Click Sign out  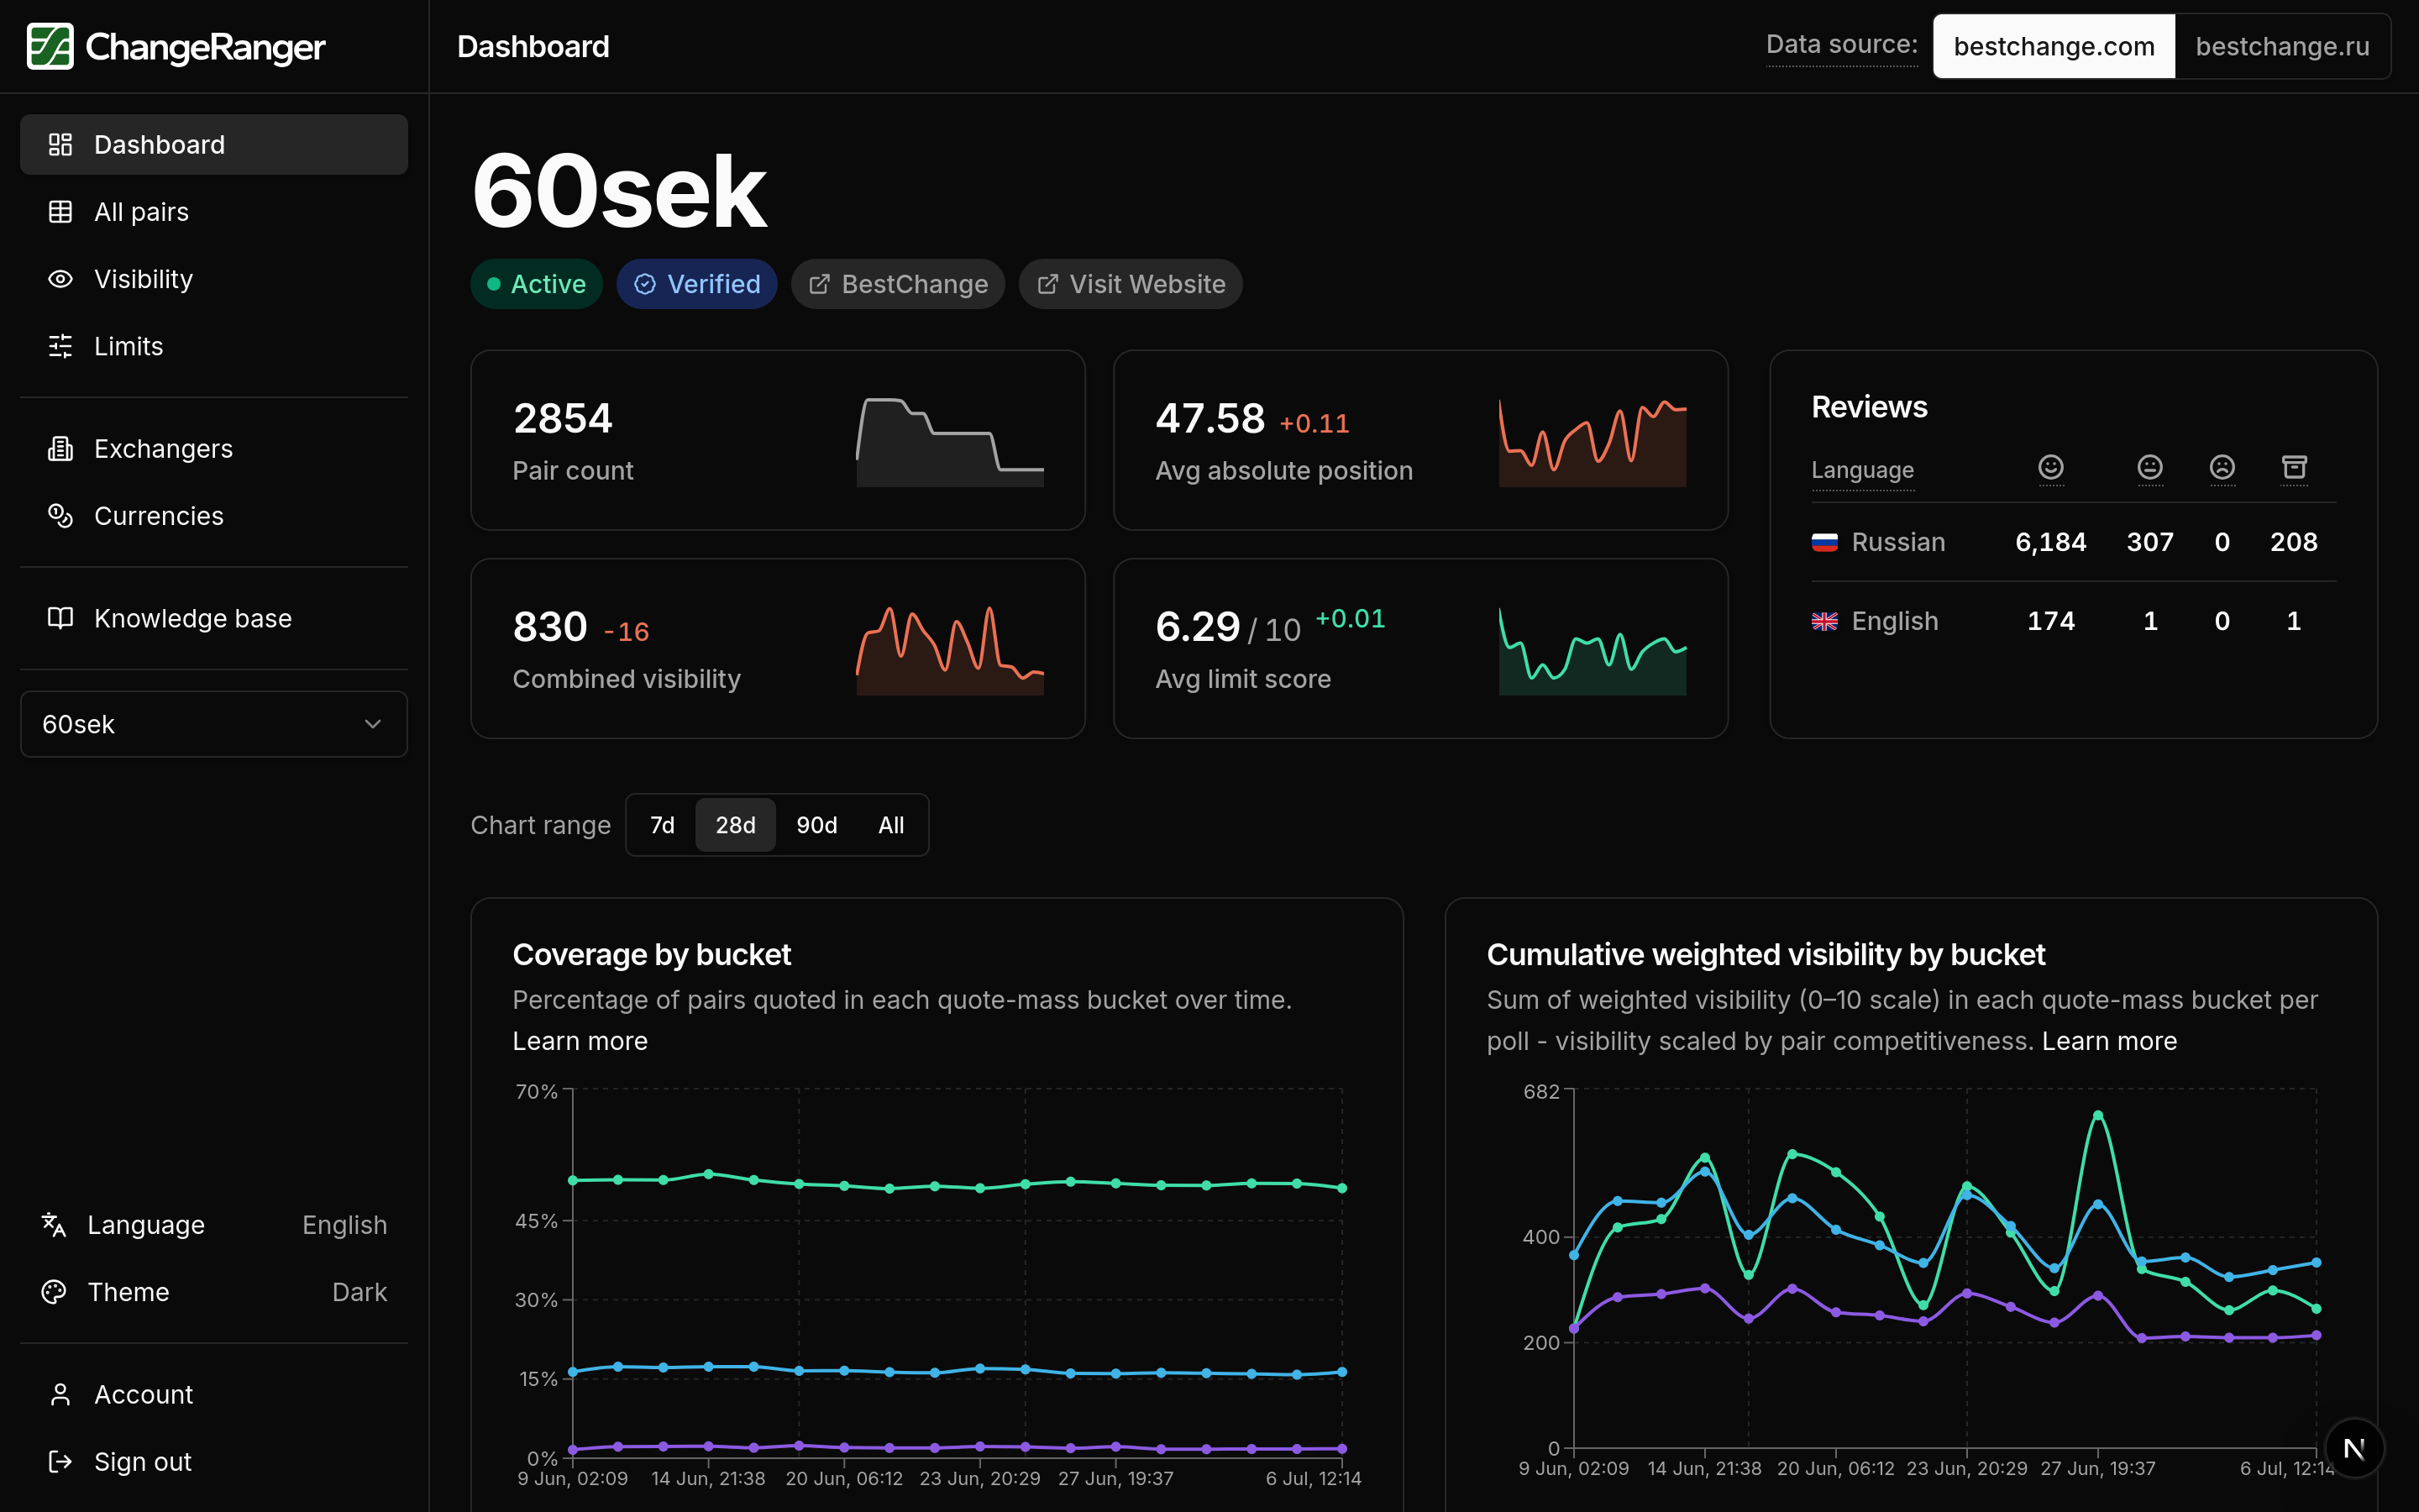[214, 1461]
